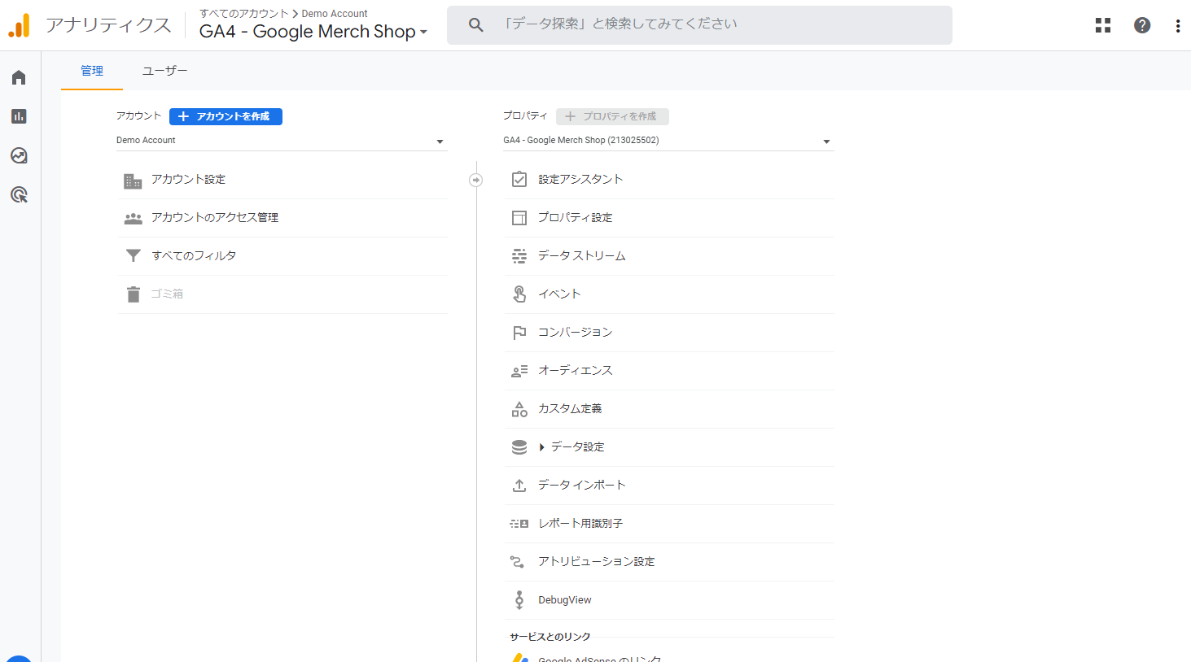Click the カスタム定義 shapes icon
Screen dimensions: 1191x662
click(519, 409)
